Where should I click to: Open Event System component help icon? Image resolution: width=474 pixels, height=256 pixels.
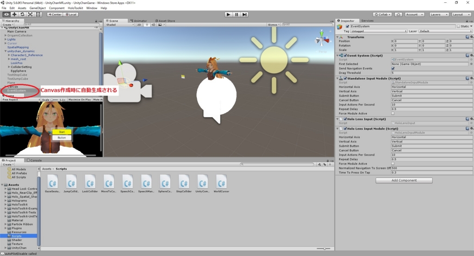click(x=468, y=55)
